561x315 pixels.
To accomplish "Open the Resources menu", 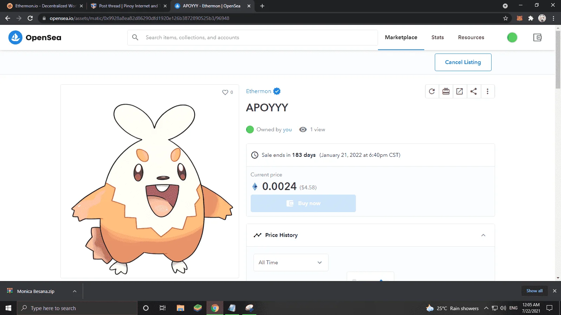I will tap(471, 37).
